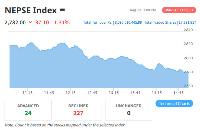The height and width of the screenshot is (129, 200).
Task: Click the Aug 28 3:00 PM timestamp
Action: [143, 10]
